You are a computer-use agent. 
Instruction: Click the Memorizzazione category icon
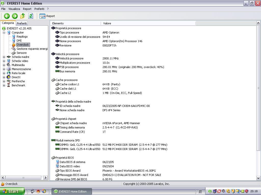[x=9, y=69]
